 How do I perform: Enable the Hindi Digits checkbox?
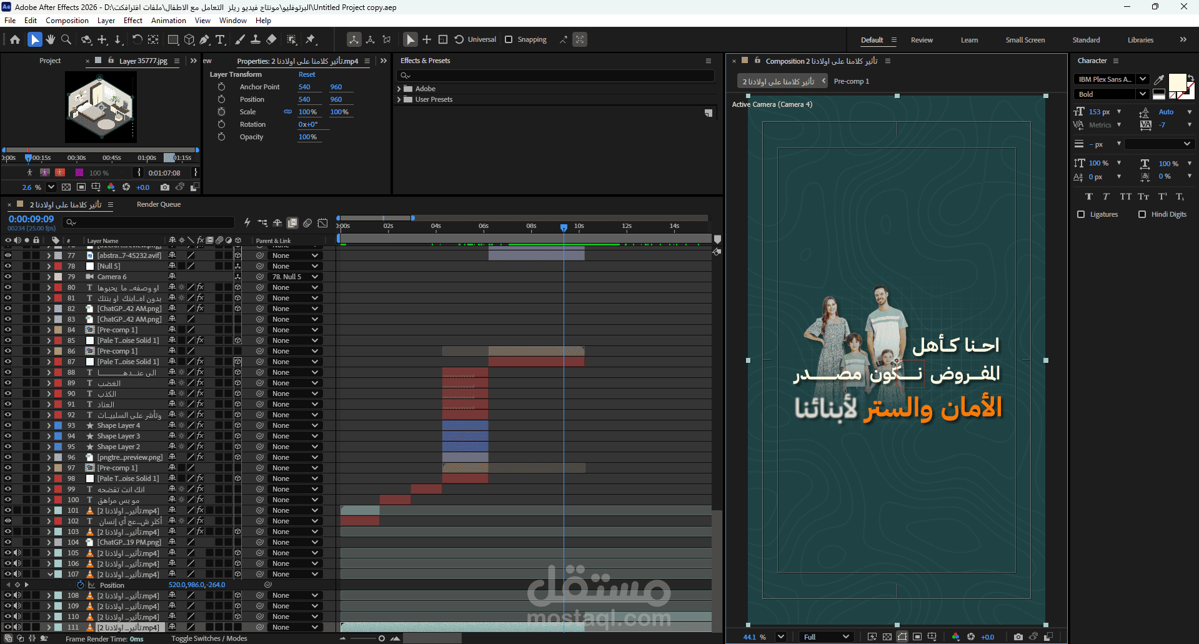(x=1142, y=214)
